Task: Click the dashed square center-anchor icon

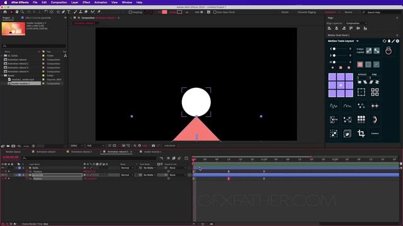Action: (x=361, y=92)
